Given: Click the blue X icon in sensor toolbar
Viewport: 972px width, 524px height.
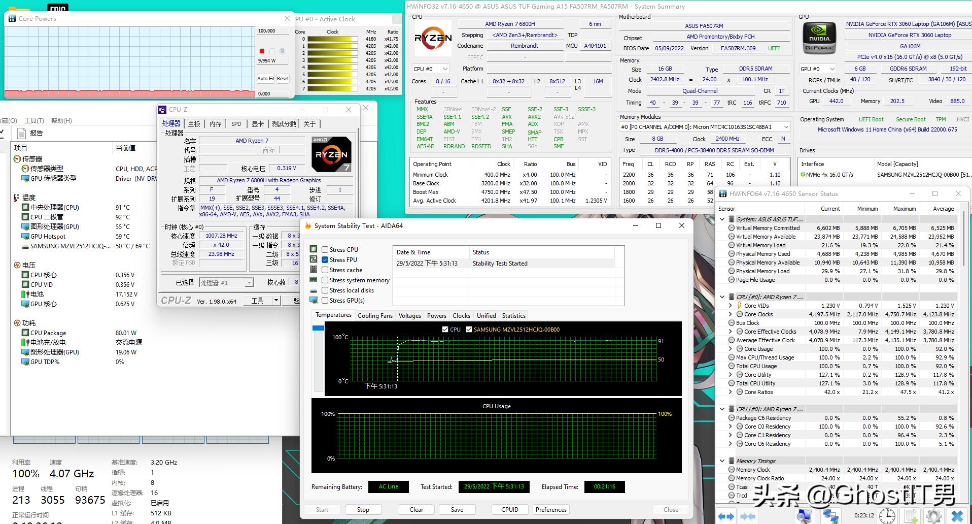Looking at the screenshot, I should (957, 516).
